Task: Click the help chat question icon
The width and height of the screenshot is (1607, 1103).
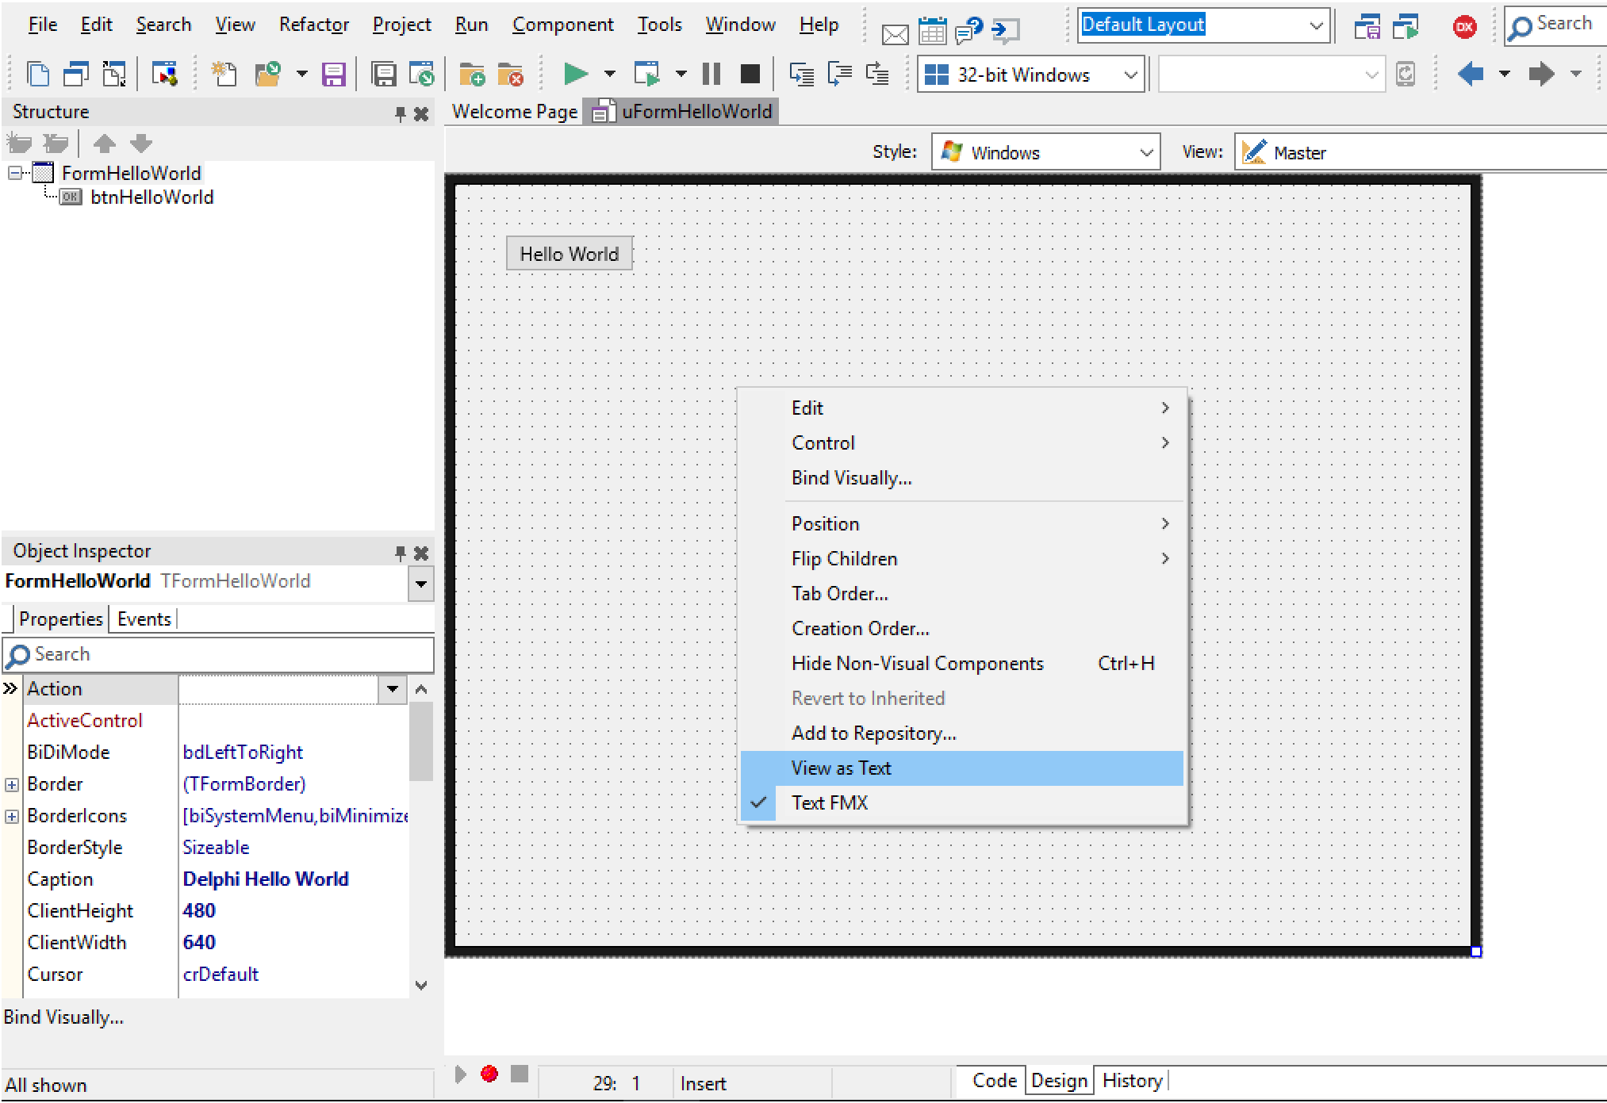Action: coord(969,31)
